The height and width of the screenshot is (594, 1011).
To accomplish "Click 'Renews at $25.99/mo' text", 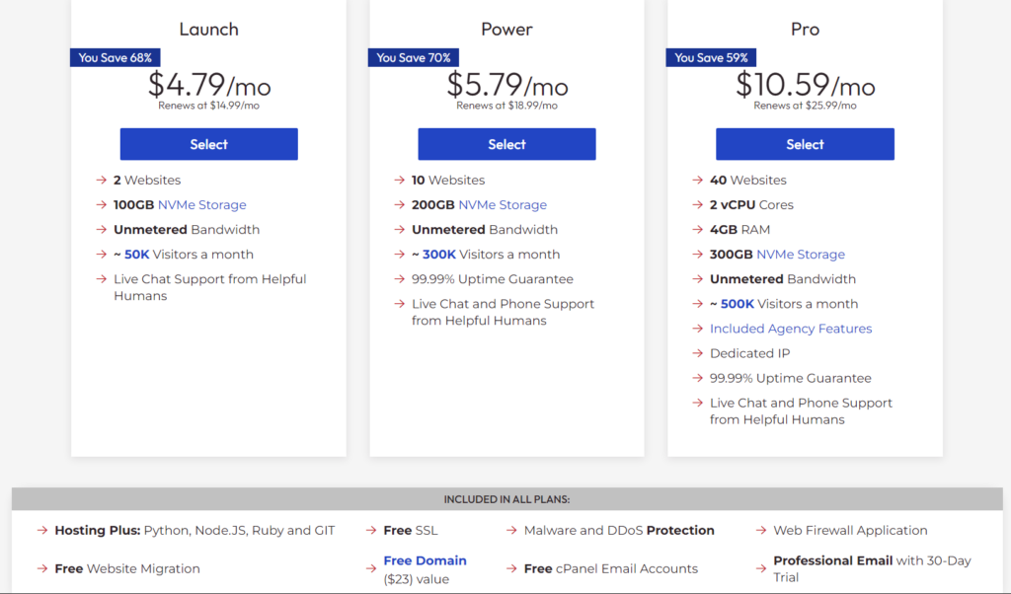I will tap(805, 106).
